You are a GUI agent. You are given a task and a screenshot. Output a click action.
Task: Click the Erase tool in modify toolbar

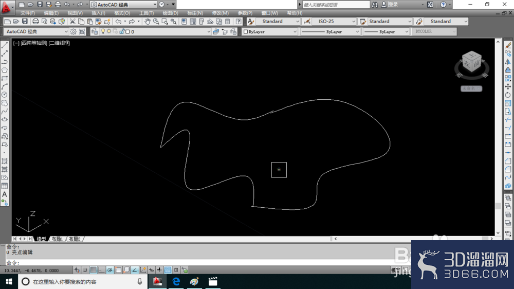[508, 45]
